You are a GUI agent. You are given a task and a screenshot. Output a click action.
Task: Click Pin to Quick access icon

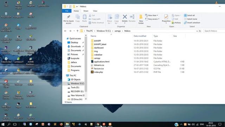click(69, 17)
